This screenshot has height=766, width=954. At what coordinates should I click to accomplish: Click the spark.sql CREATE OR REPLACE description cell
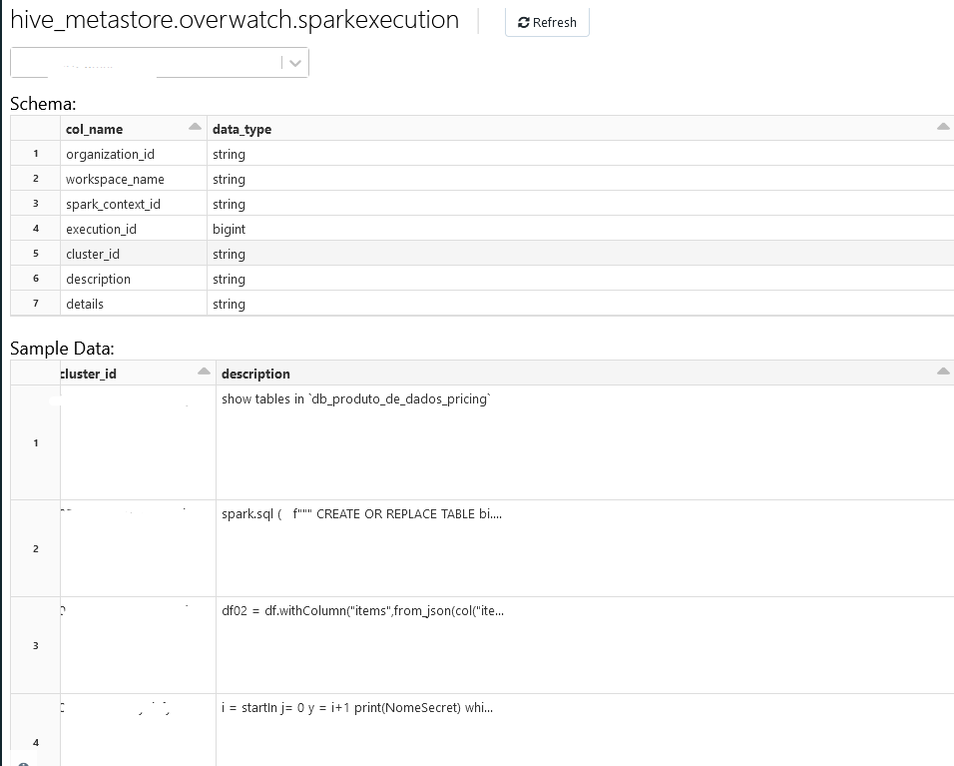click(359, 513)
